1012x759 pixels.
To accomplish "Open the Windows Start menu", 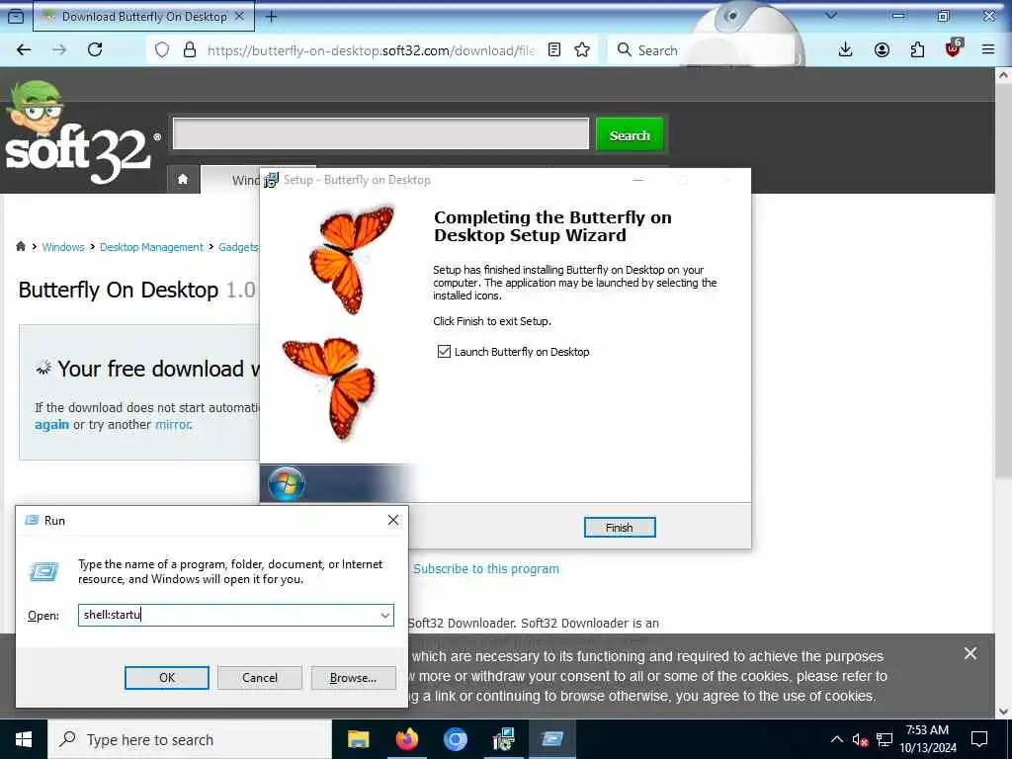I will pos(24,739).
